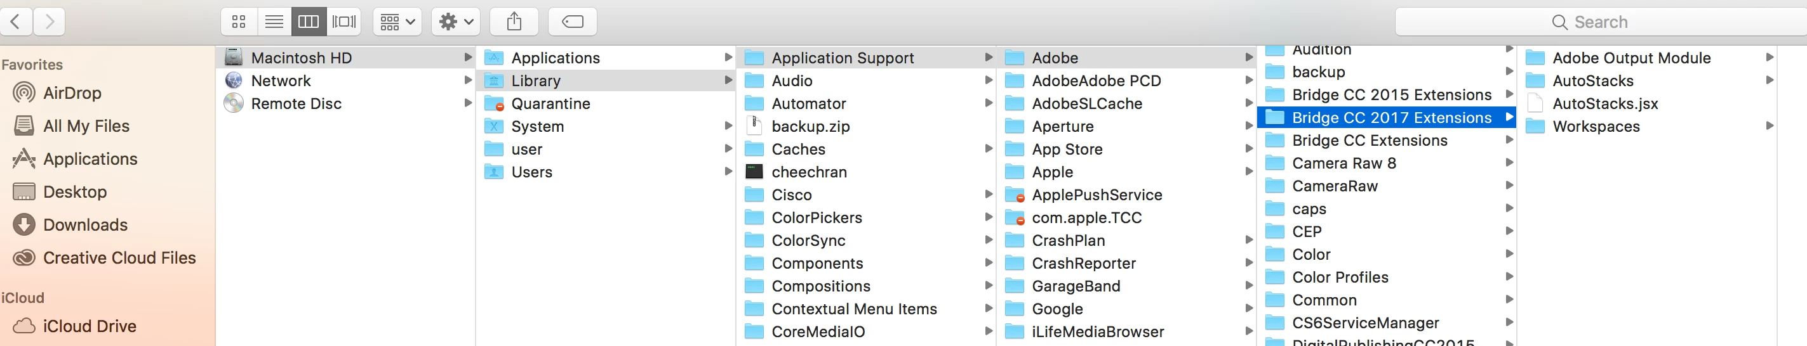This screenshot has height=346, width=1807.
Task: Expand the Adobe Output Module arrow
Action: [x=1769, y=58]
